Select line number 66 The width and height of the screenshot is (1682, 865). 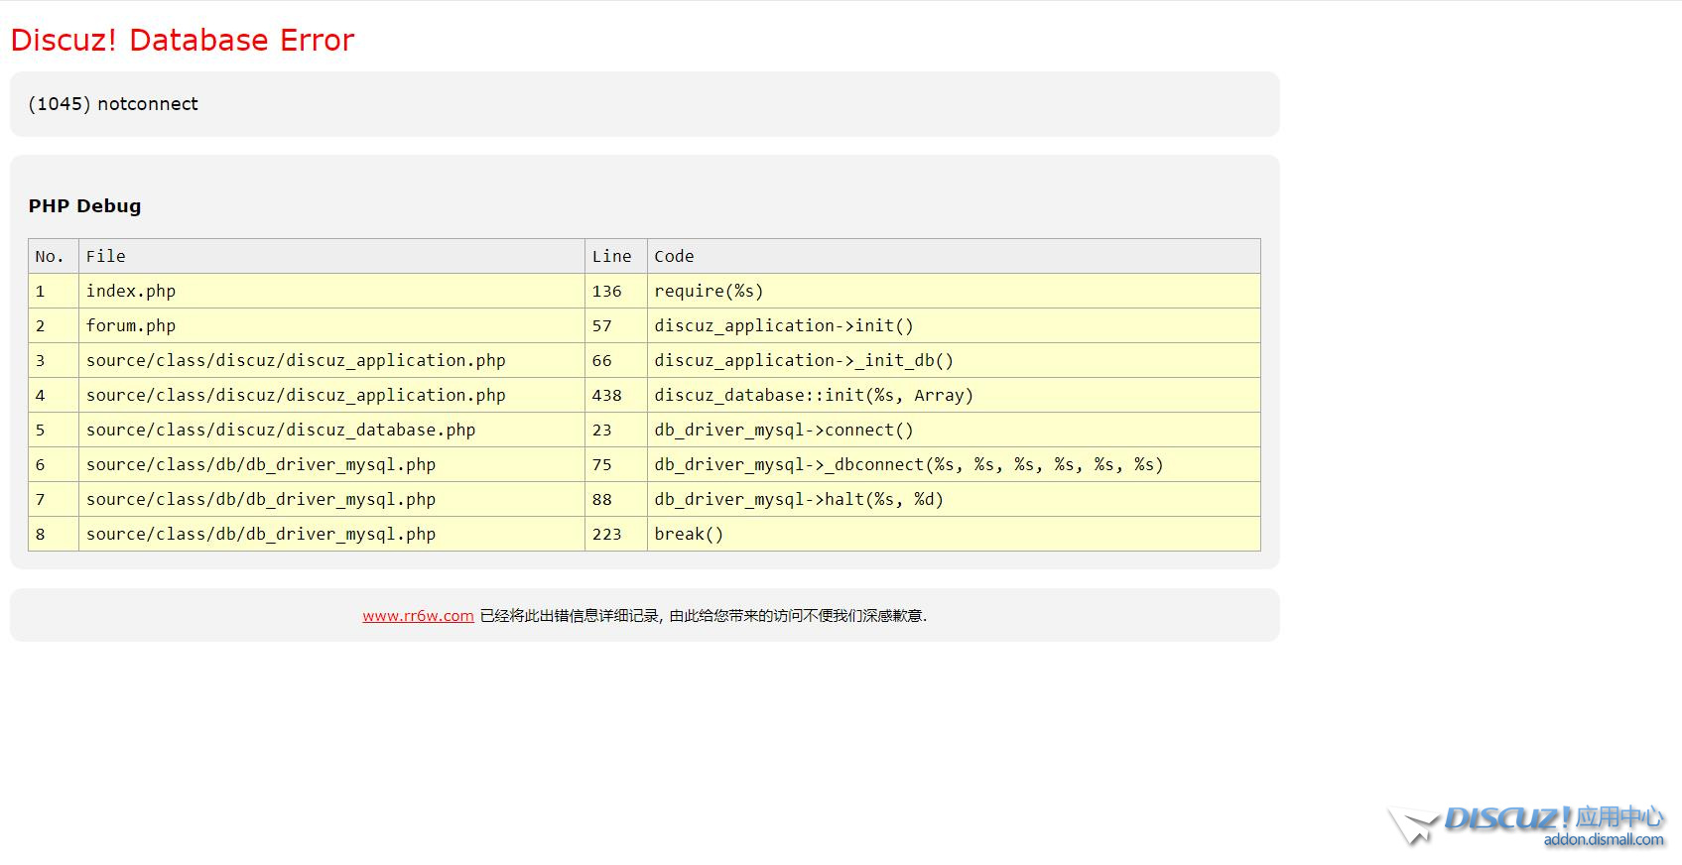click(616, 360)
